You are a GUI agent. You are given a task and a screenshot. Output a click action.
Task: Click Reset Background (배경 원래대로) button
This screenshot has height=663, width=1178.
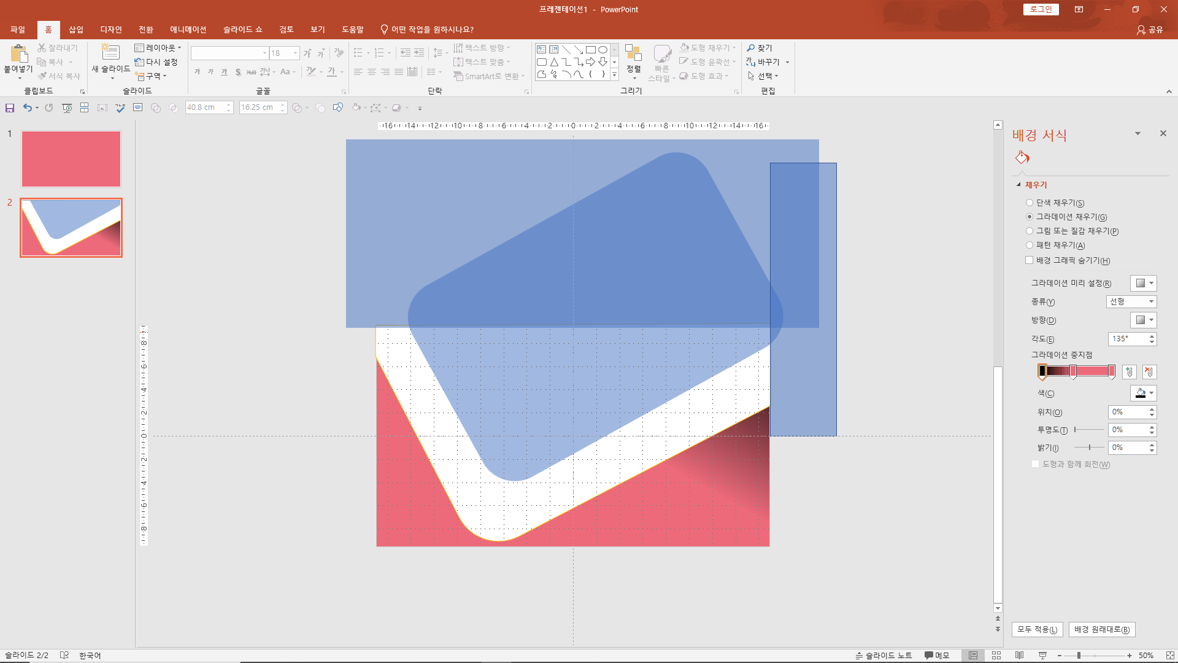pos(1102,629)
